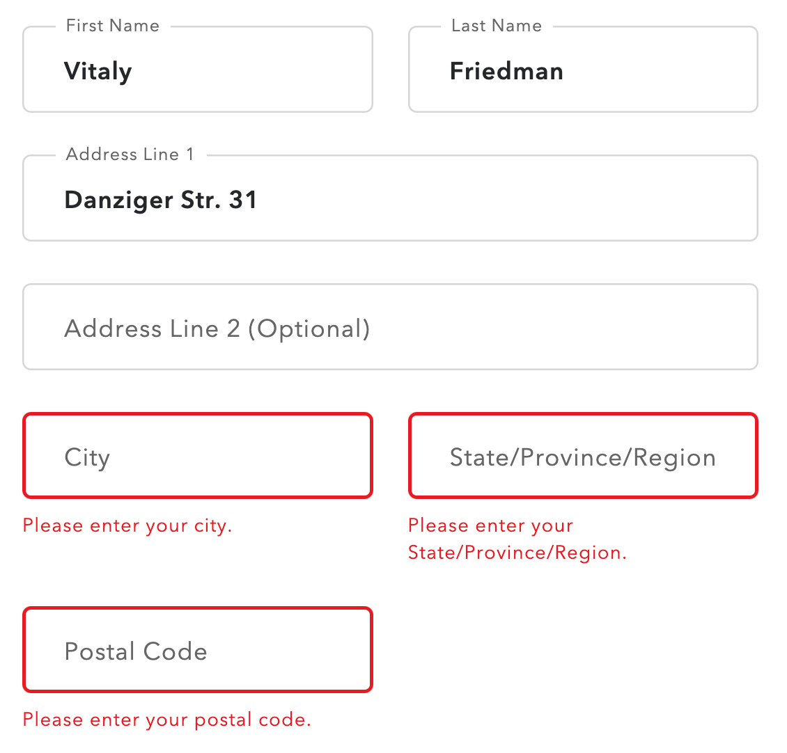Click the 'First Name' field label
Viewport: 787px width, 753px height.
tap(112, 25)
